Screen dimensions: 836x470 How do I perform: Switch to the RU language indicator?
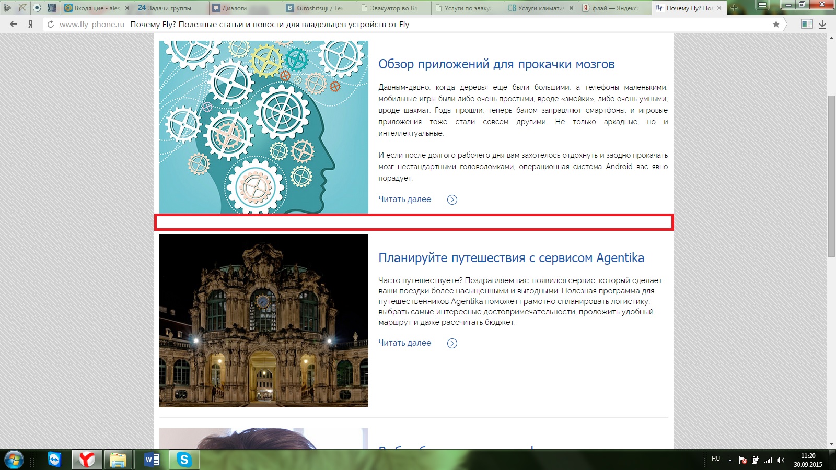point(716,459)
